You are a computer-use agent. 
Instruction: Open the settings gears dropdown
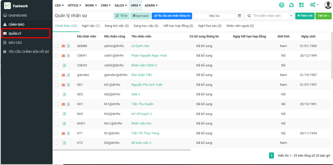(314, 5)
